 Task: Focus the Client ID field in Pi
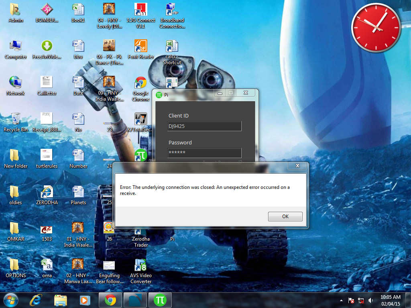pos(204,126)
